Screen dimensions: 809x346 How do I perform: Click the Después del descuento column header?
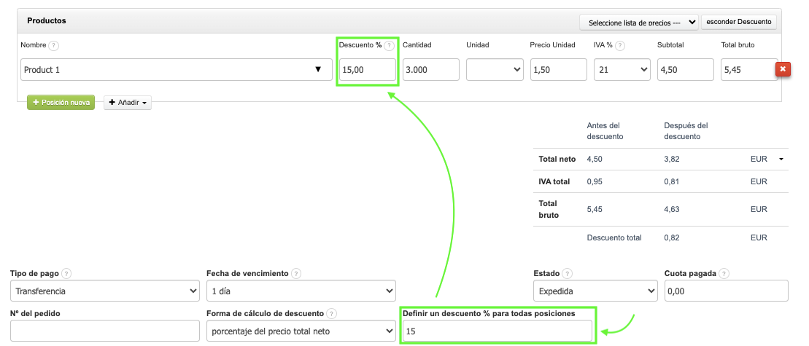click(686, 131)
